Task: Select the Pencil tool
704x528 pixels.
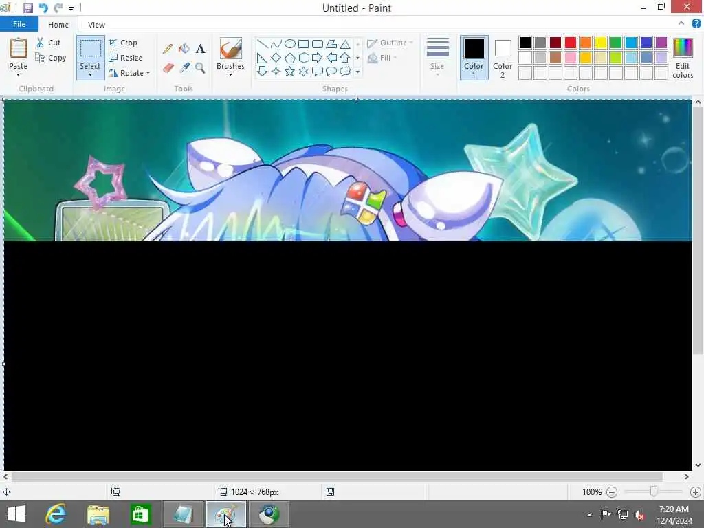Action: pyautogui.click(x=168, y=49)
